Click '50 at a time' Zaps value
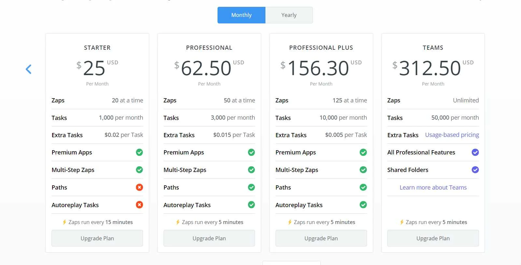521x265 pixels. (x=239, y=100)
